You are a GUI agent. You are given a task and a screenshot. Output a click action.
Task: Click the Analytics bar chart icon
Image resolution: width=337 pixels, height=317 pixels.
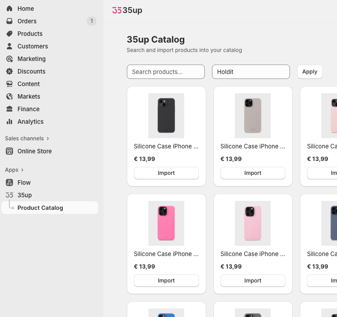(9, 122)
